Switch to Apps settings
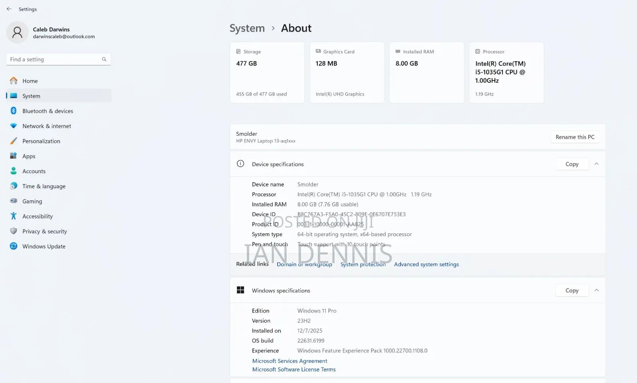 [x=59, y=156]
